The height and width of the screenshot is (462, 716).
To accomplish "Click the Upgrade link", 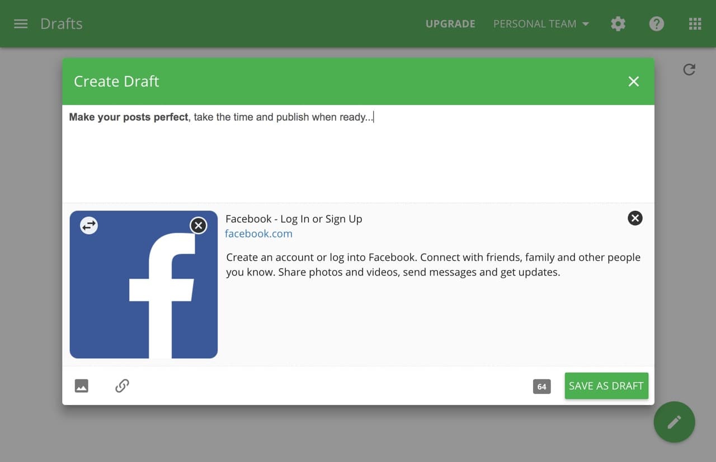I will 450,24.
